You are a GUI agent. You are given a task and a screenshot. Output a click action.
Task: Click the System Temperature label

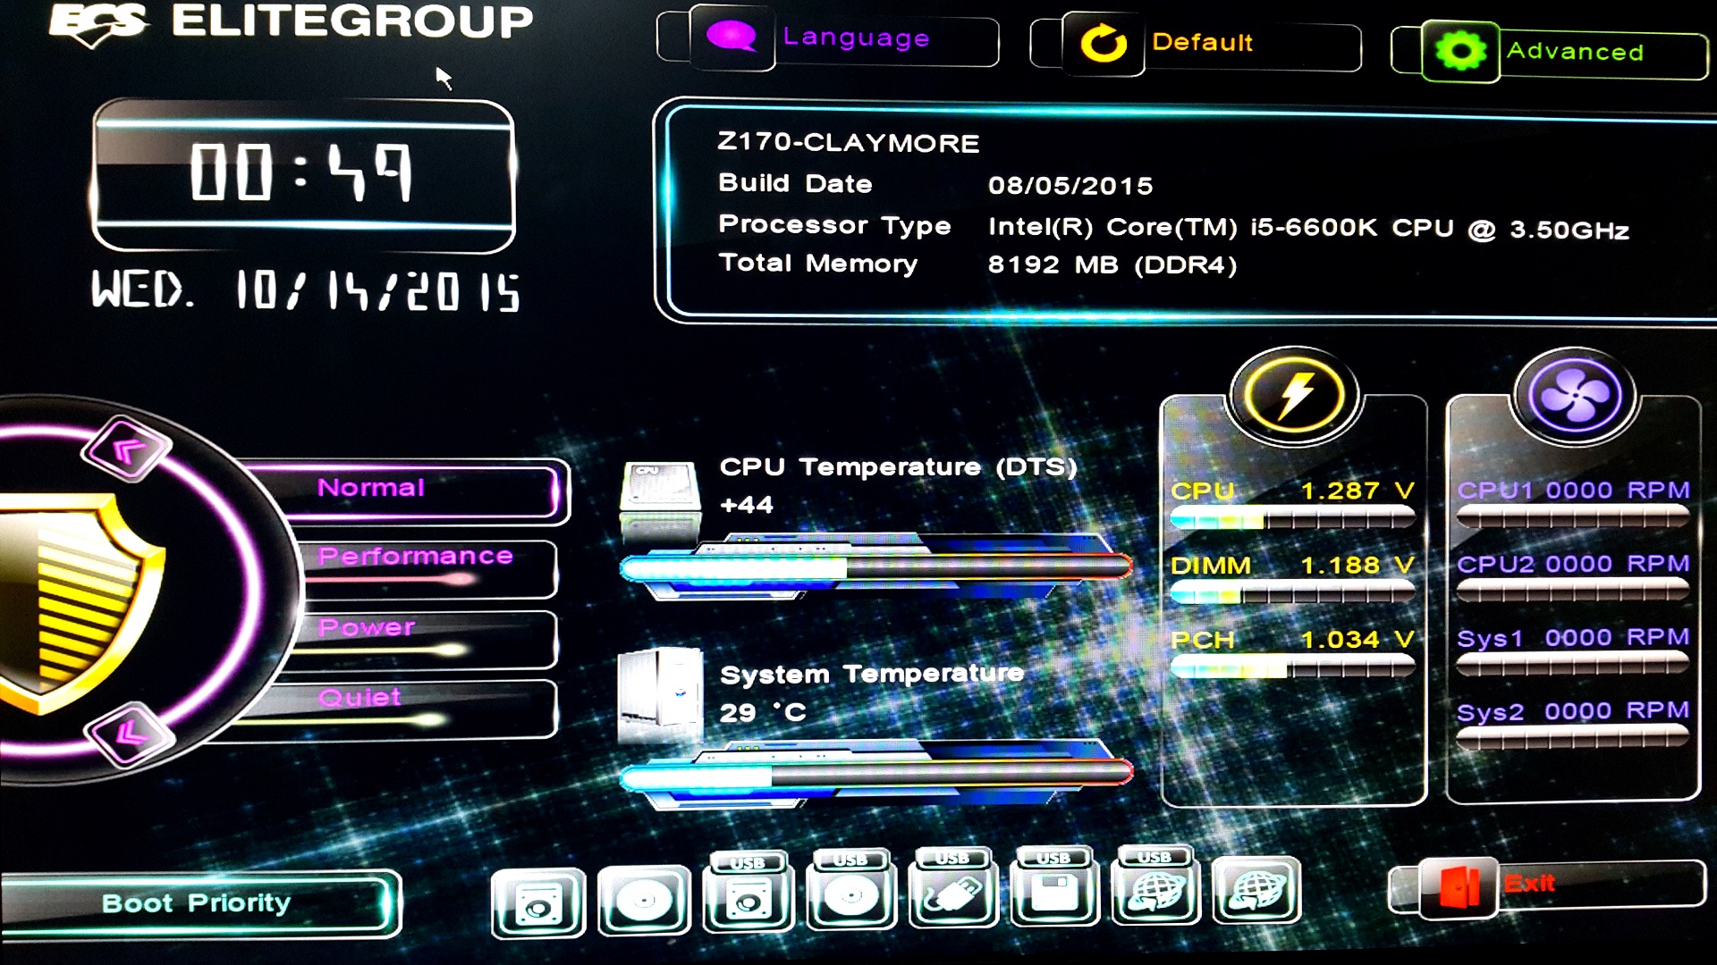tap(872, 673)
